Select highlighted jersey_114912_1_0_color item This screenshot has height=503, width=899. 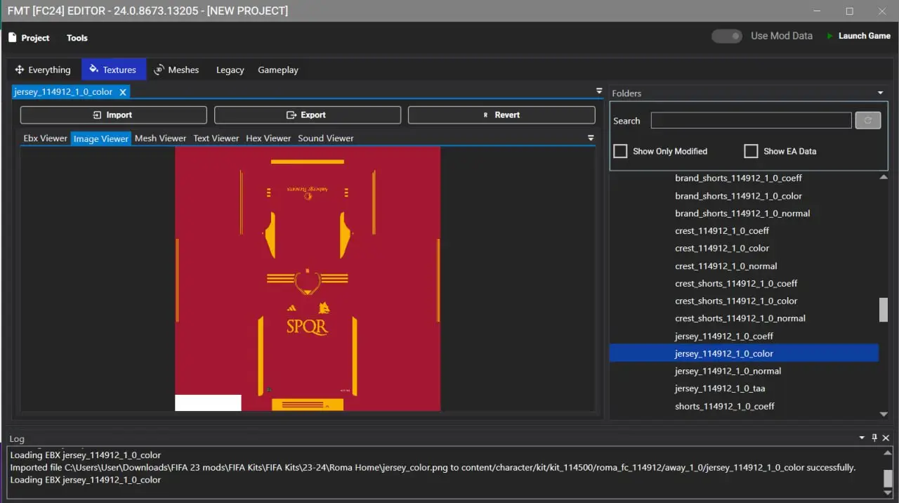pos(744,353)
